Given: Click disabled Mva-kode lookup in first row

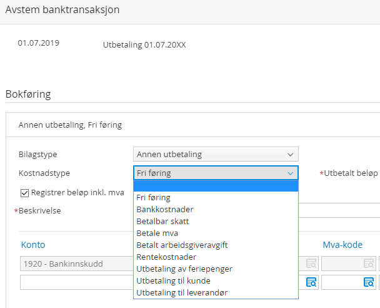Looking at the screenshot, I should [369, 264].
